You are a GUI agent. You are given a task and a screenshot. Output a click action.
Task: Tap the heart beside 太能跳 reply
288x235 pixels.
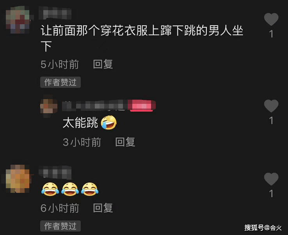click(271, 106)
